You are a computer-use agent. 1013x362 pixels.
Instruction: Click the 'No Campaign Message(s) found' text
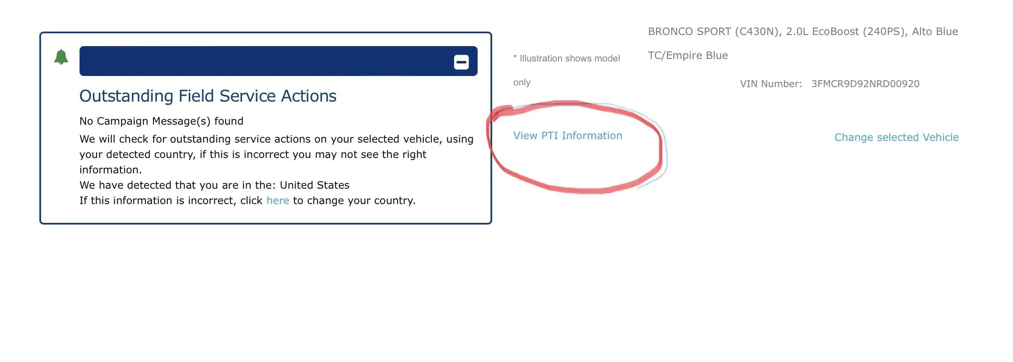161,121
